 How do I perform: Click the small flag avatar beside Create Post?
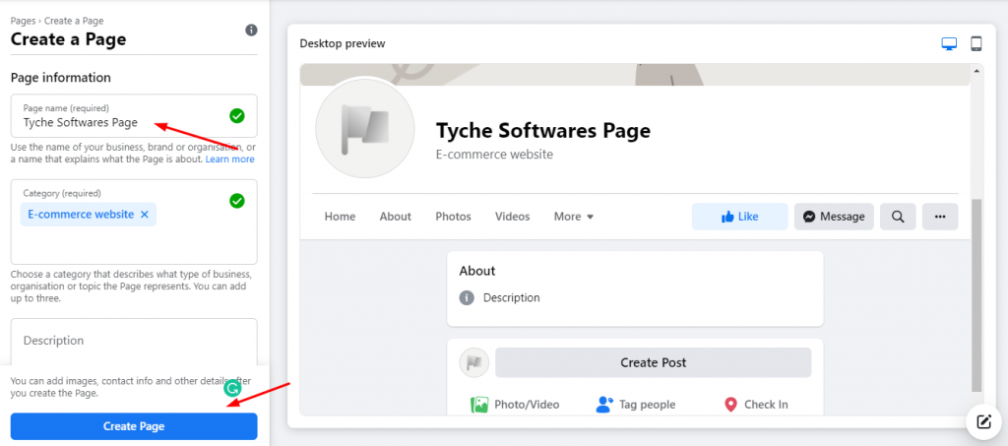click(473, 363)
